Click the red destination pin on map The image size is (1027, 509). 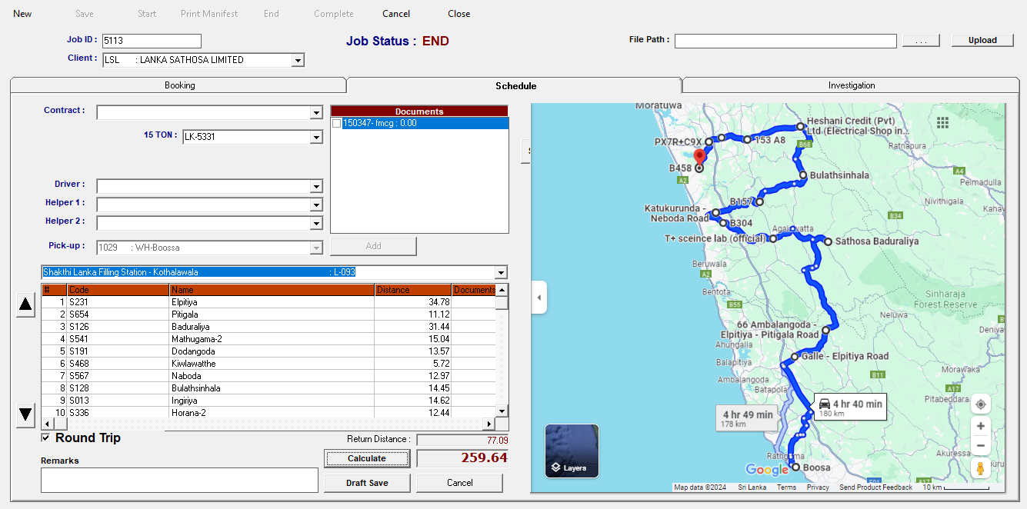(x=699, y=156)
